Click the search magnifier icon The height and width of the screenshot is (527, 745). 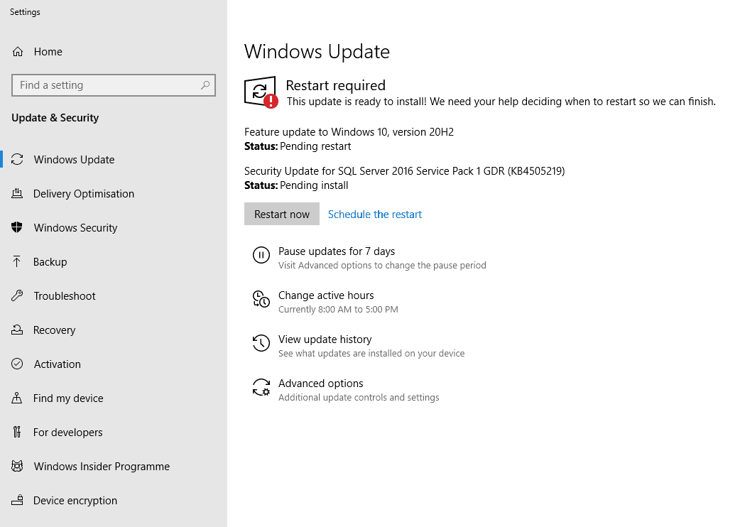click(x=205, y=85)
